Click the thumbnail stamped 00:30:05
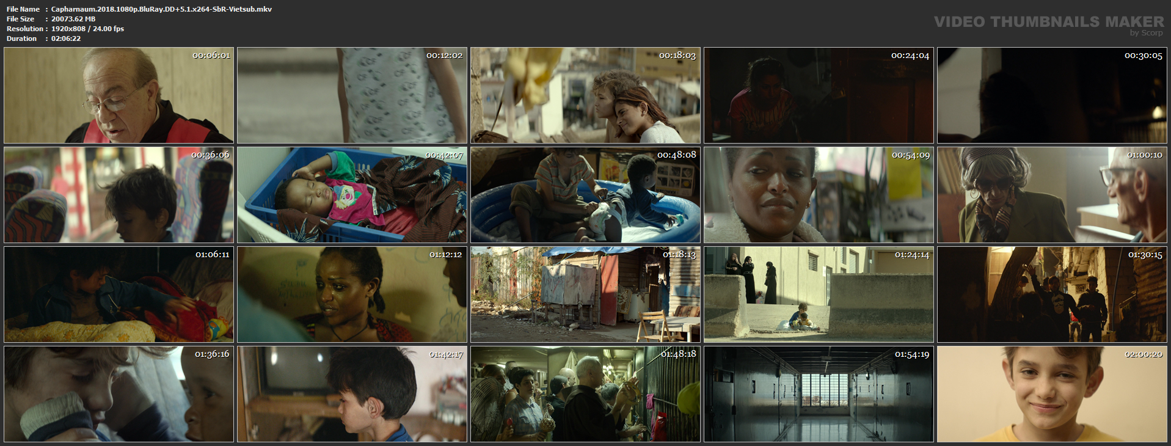This screenshot has height=446, width=1171. tap(1052, 95)
